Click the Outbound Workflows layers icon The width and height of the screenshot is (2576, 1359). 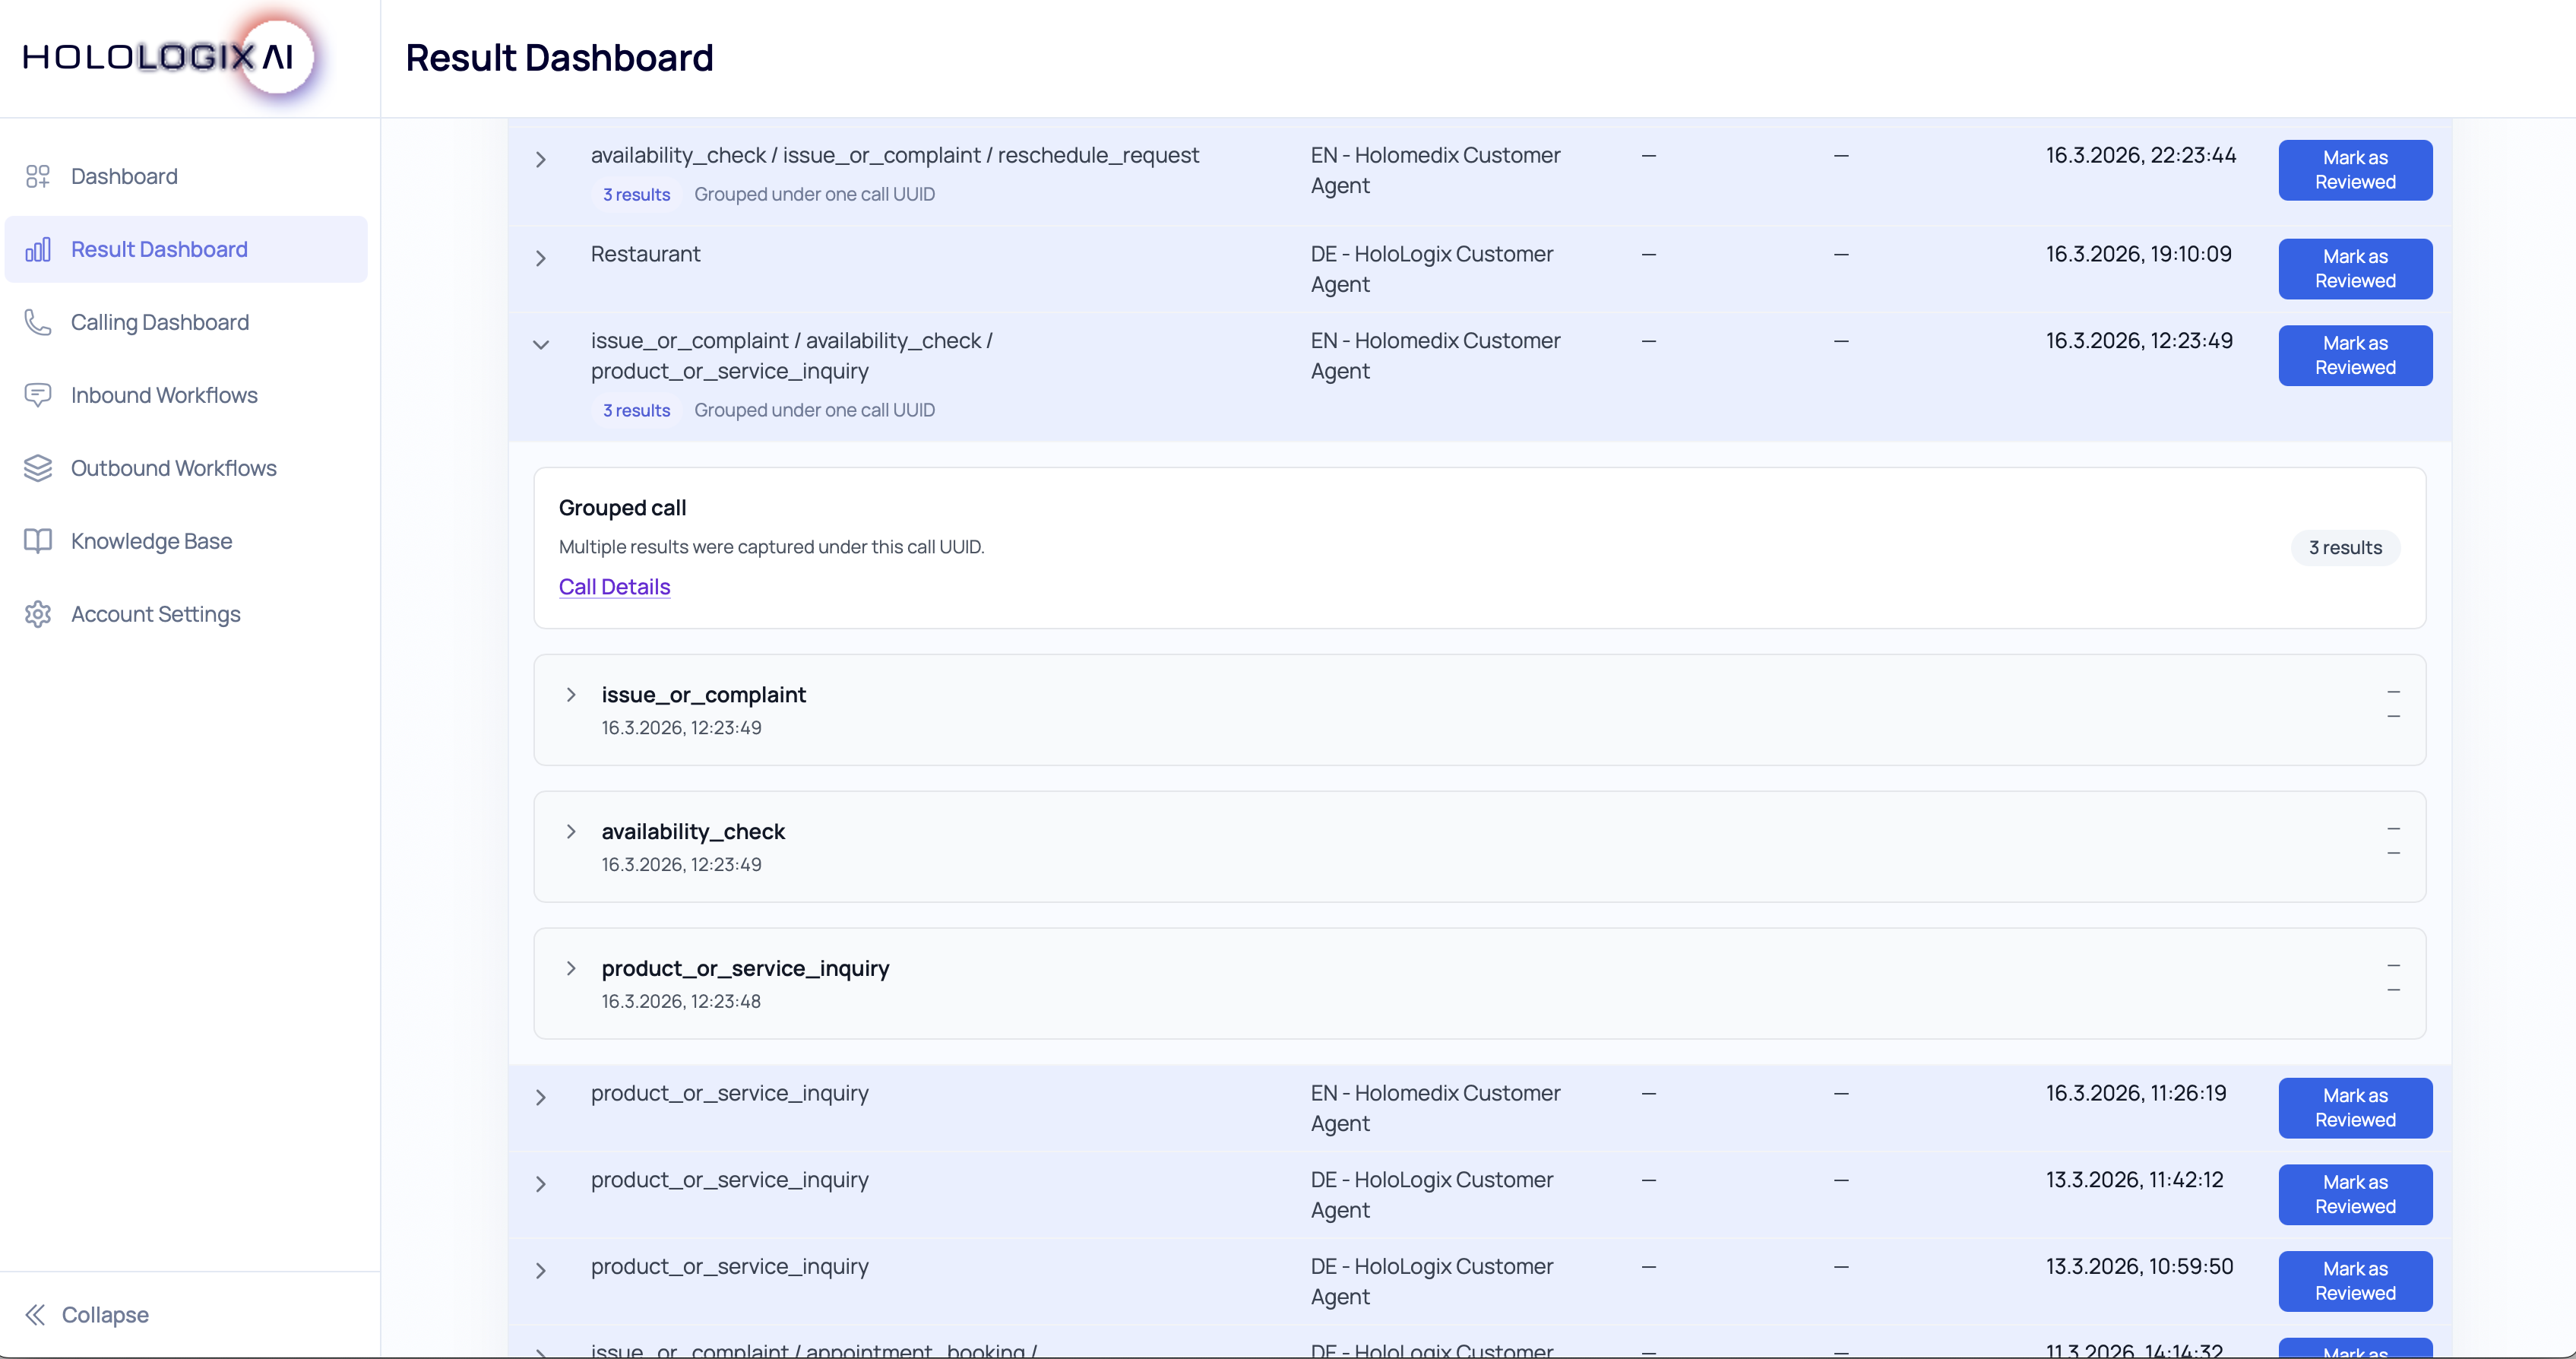(38, 468)
